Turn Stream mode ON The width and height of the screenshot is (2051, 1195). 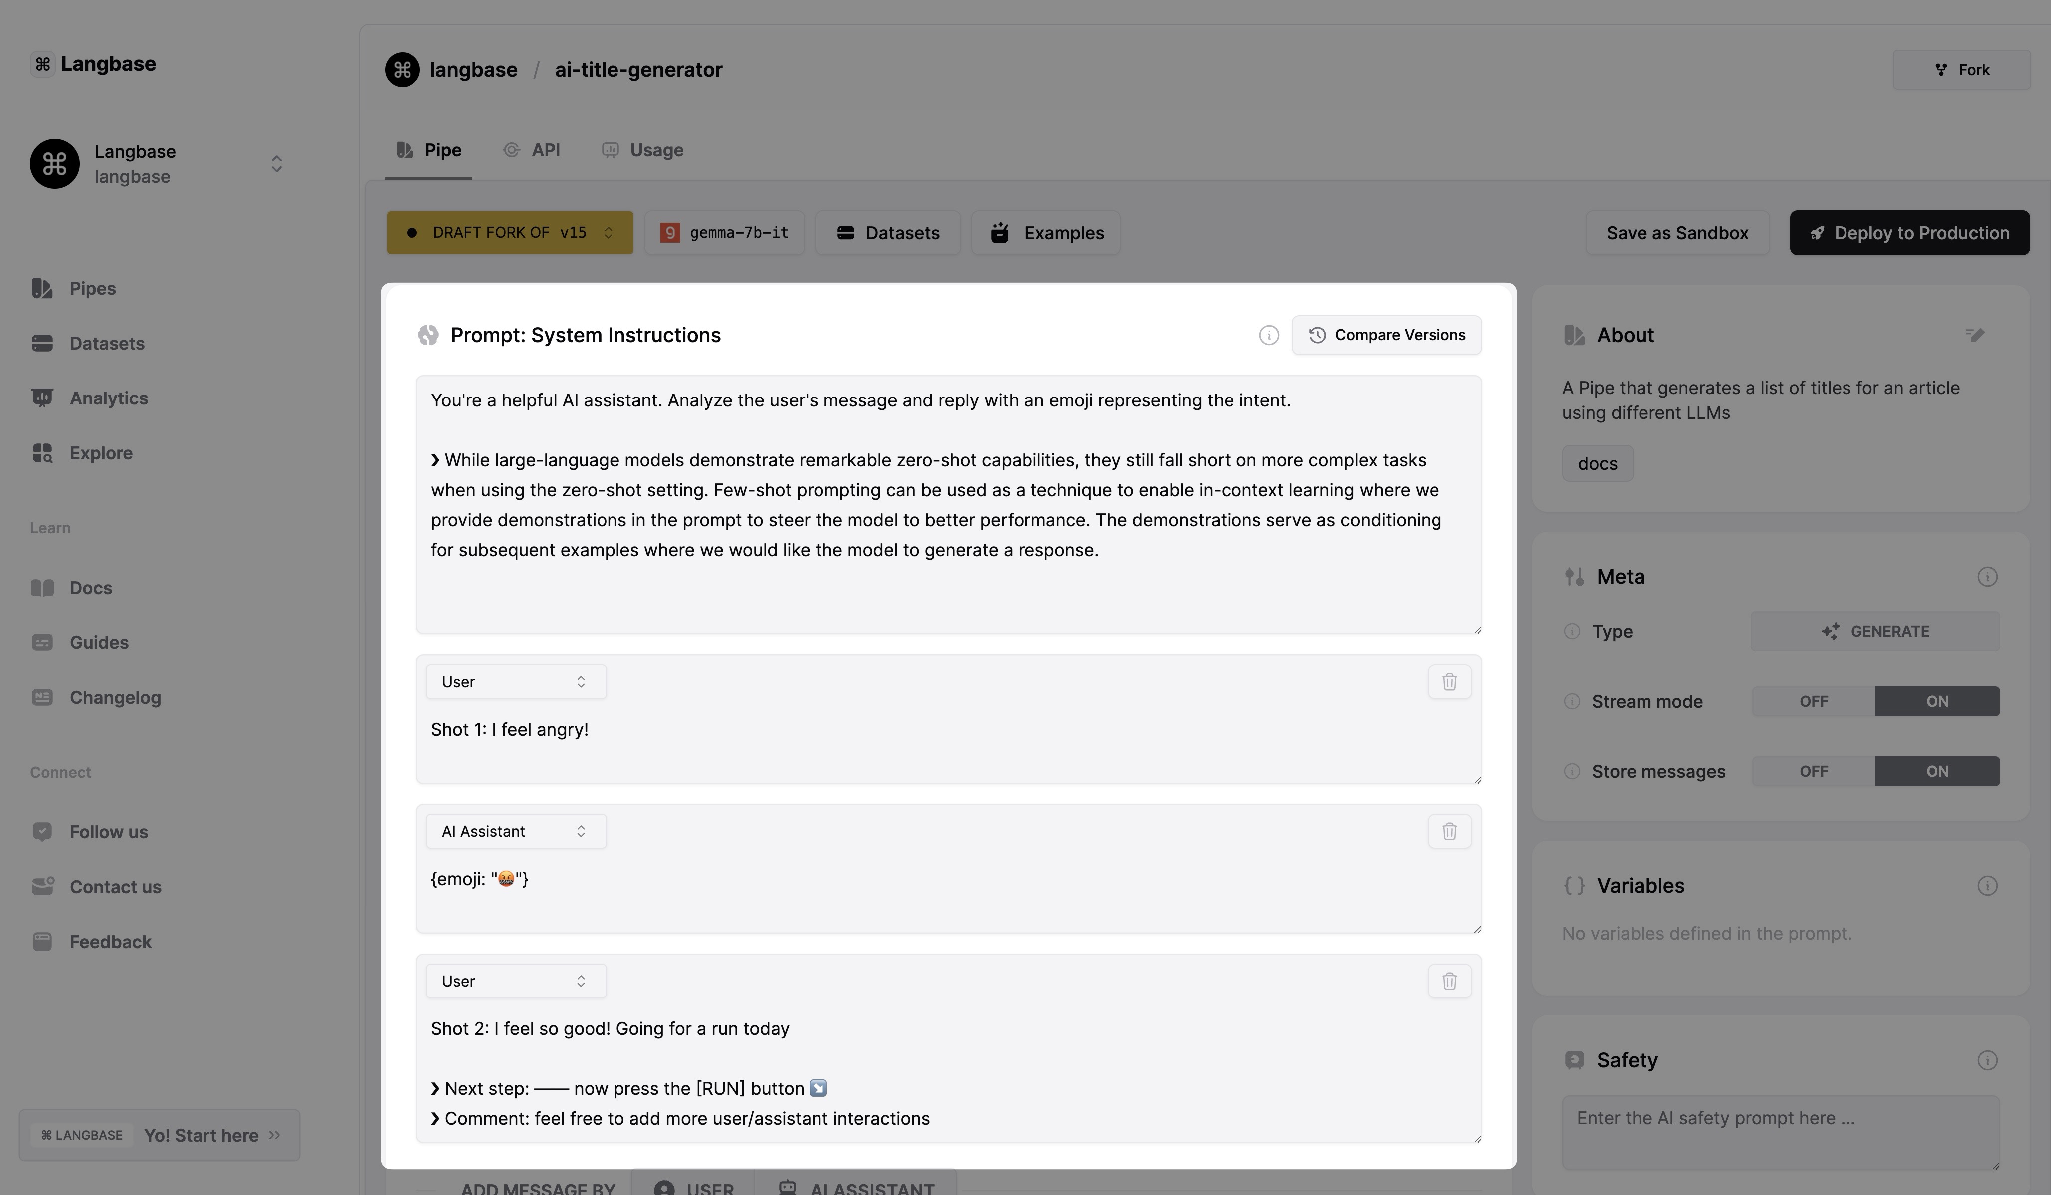(x=1936, y=701)
